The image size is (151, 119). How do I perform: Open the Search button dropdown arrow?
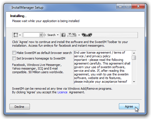click(58, 35)
